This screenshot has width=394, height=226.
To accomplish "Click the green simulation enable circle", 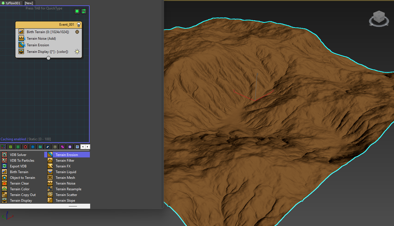I will click(77, 11).
